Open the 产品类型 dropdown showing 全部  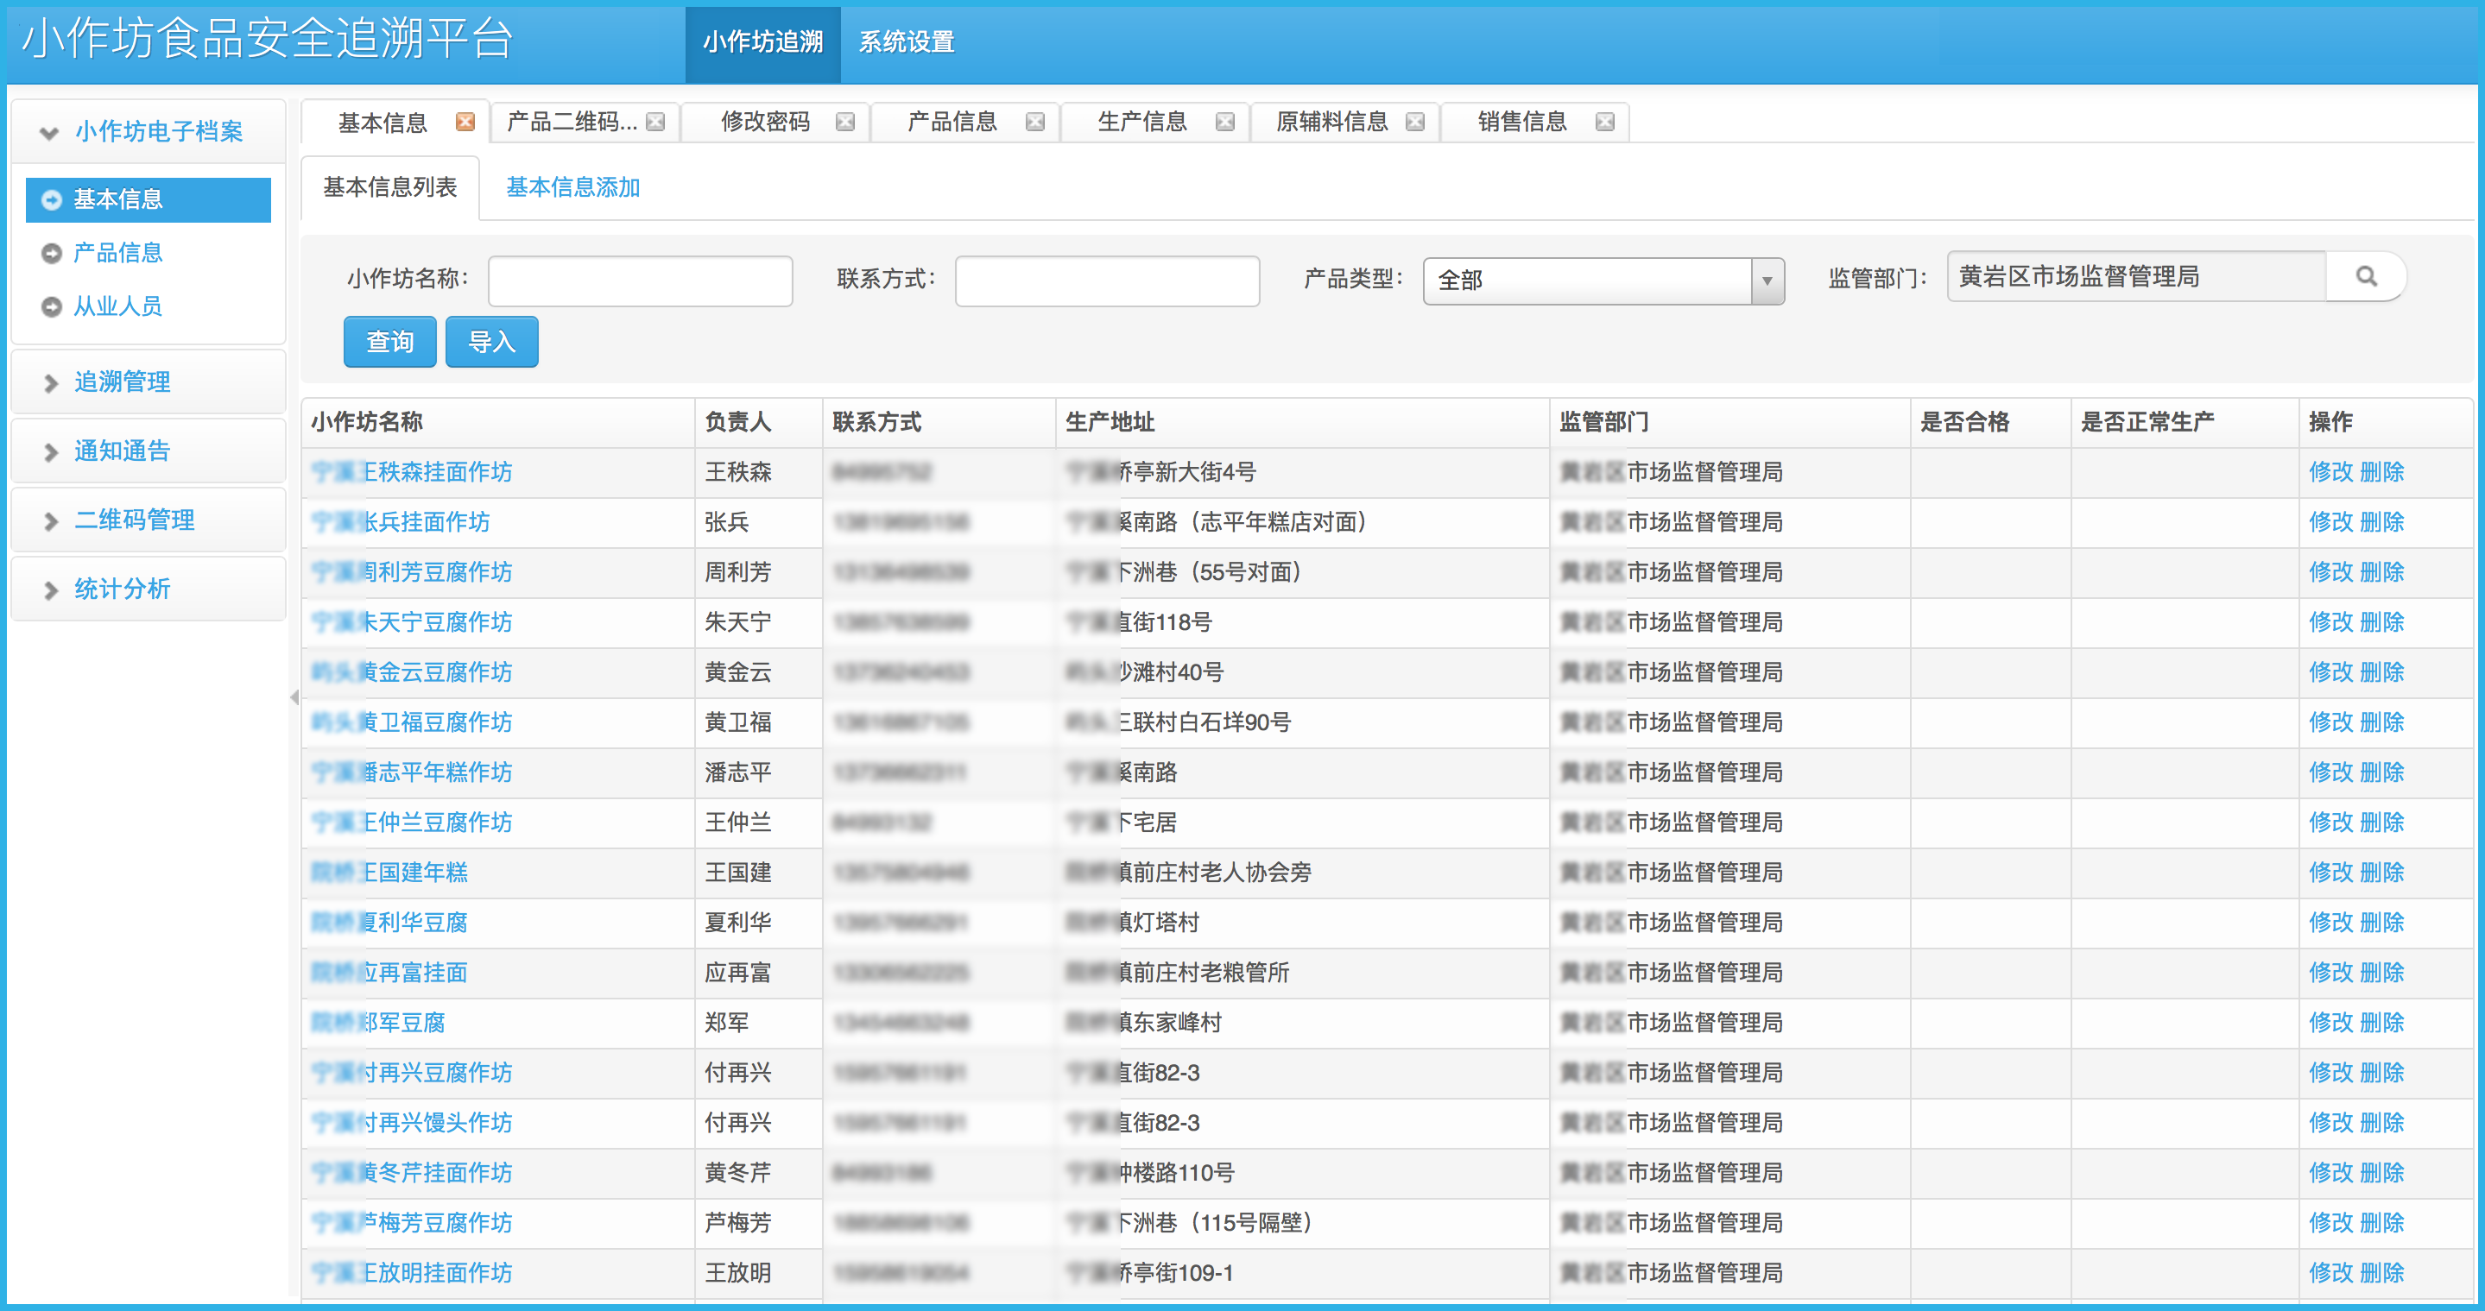[1767, 280]
